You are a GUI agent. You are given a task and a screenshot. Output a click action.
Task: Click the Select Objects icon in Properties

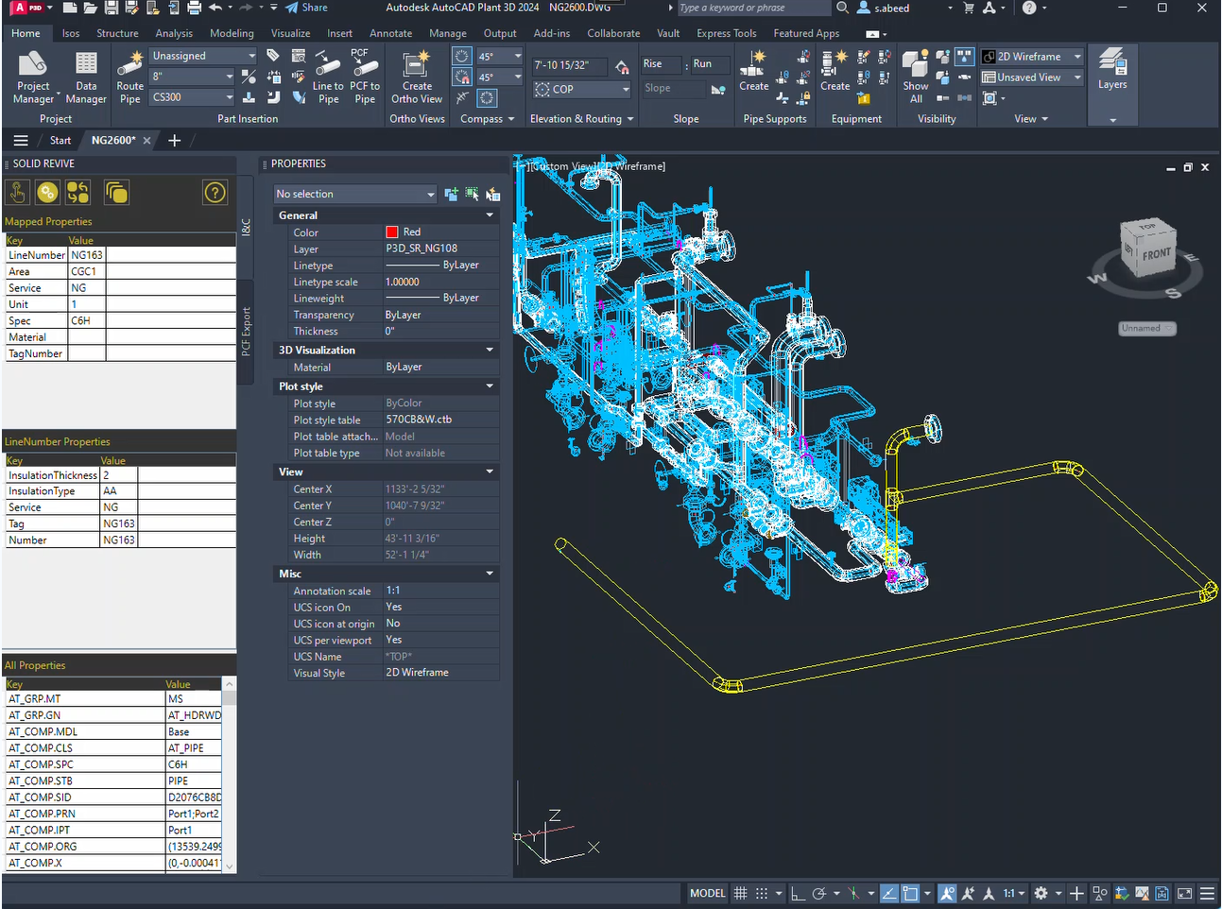point(472,194)
